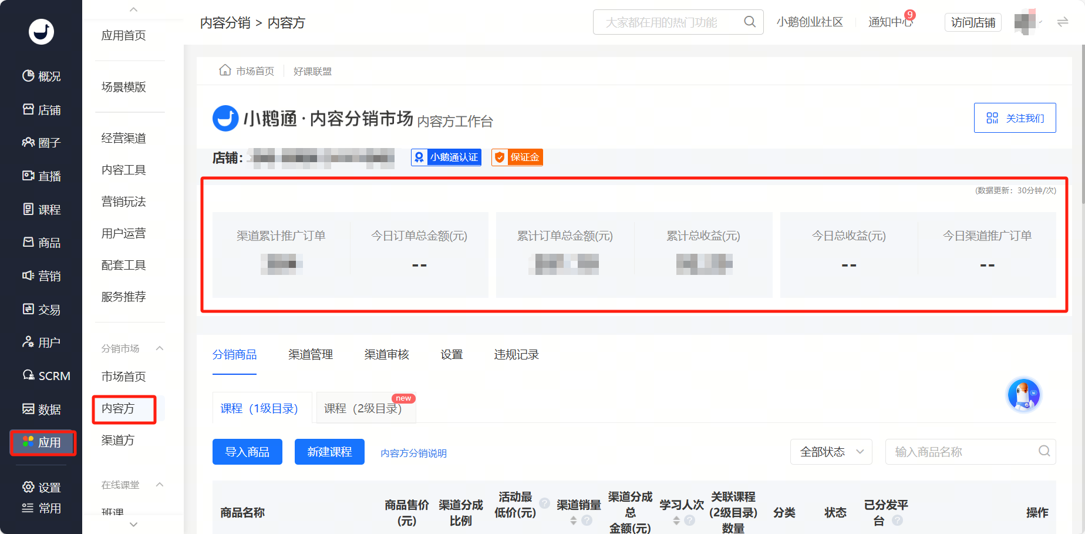The height and width of the screenshot is (534, 1085).
Task: Sort by 学习人次 column arrows
Action: (676, 520)
